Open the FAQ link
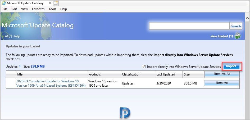 (x=6, y=36)
